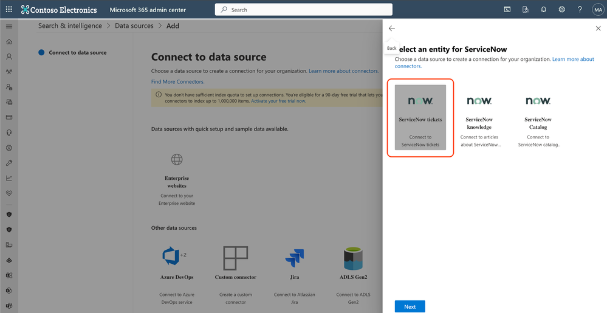Go to Search & intelligence breadcrumb
The width and height of the screenshot is (607, 313).
pyautogui.click(x=70, y=26)
